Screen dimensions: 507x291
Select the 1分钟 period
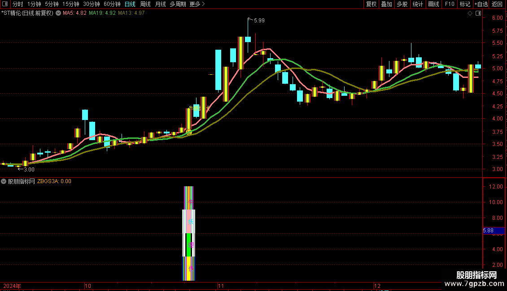34,4
